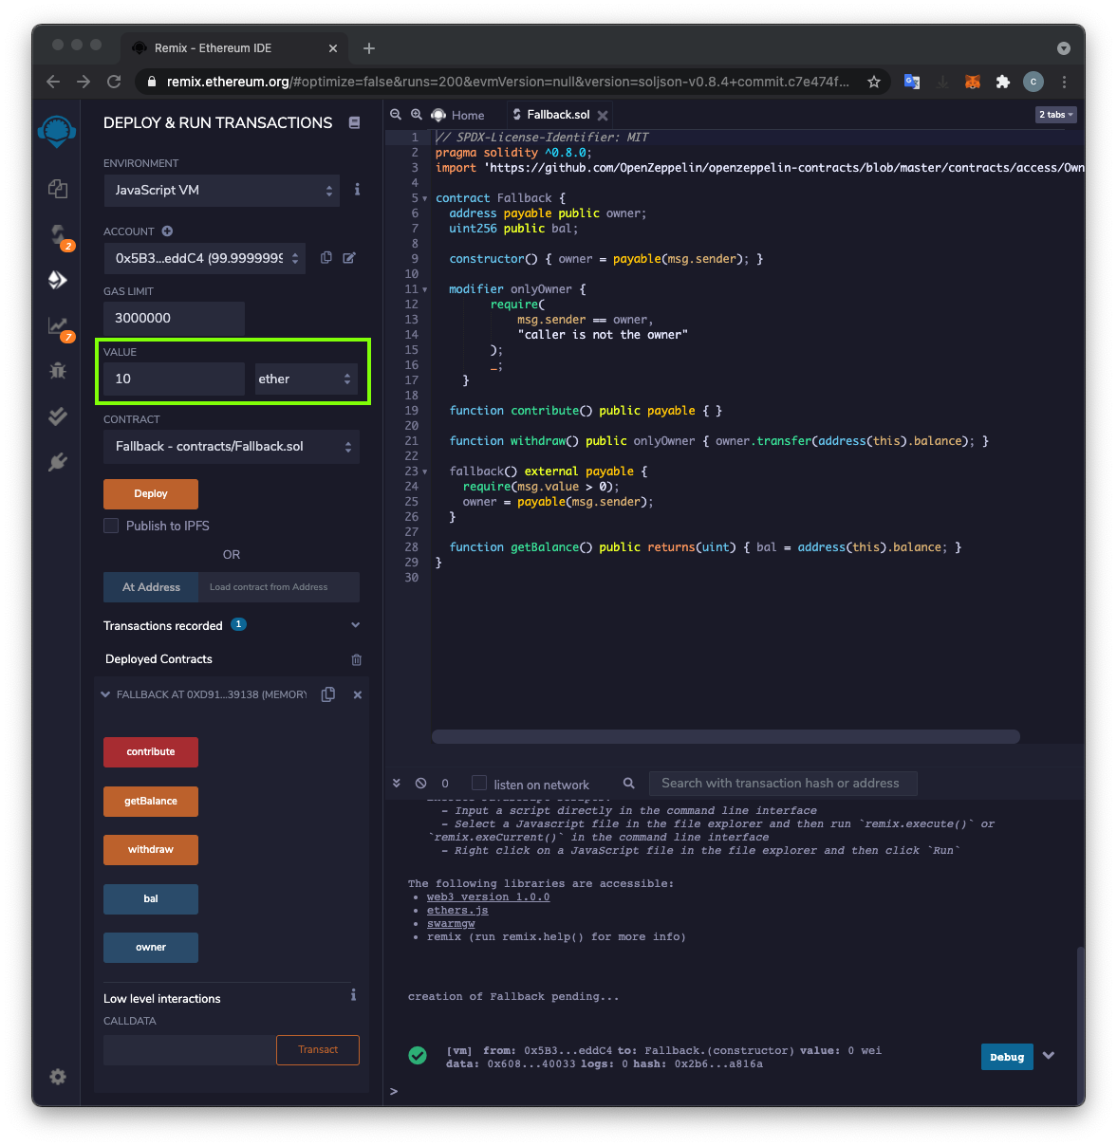Open the File Explorer sidebar icon
The image size is (1117, 1146).
coord(58,189)
